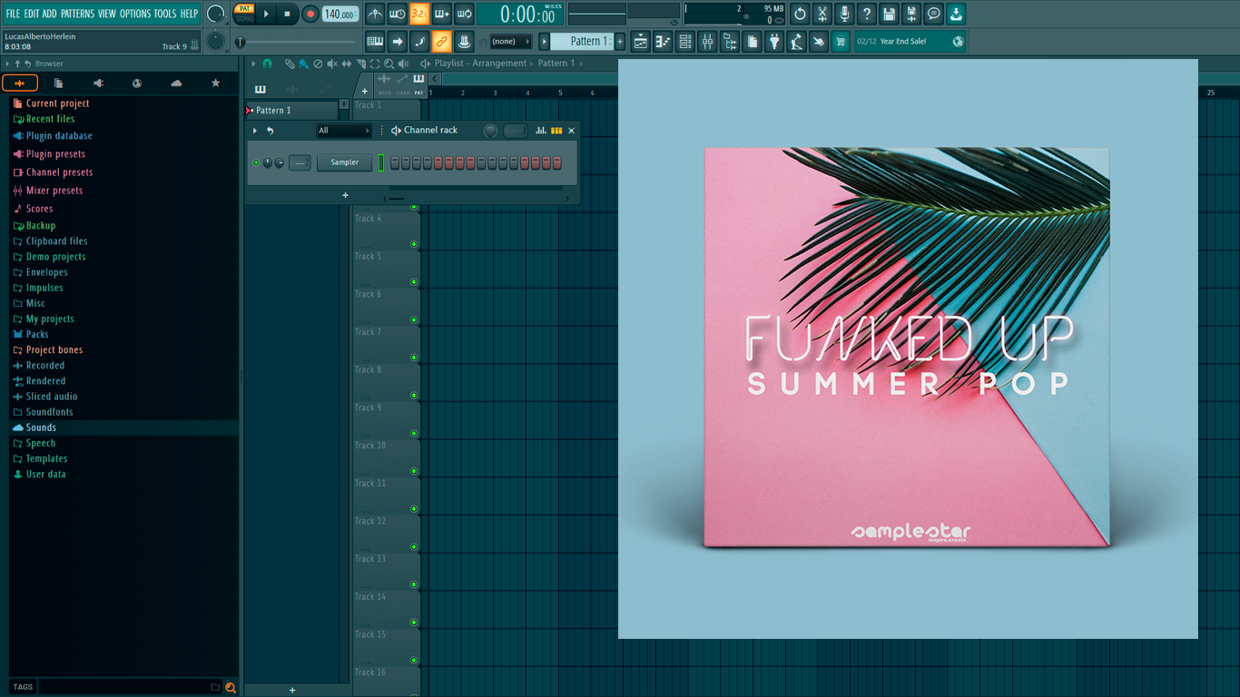This screenshot has width=1240, height=697.
Task: Open the Playlist view icon
Action: (641, 41)
